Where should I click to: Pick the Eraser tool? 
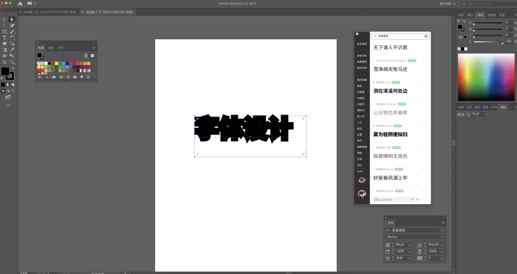coord(4,44)
